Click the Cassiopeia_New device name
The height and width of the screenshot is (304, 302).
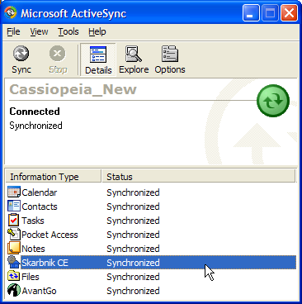point(73,89)
